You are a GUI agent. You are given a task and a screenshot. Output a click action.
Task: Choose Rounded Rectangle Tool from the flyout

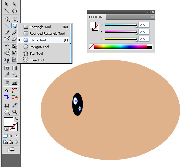(x=44, y=33)
